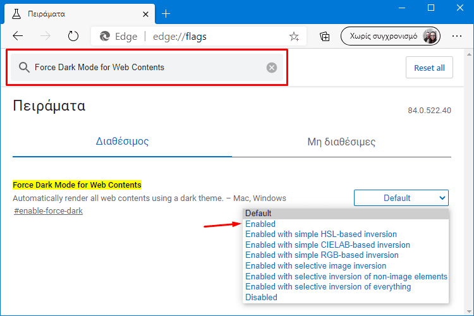Image resolution: width=474 pixels, height=316 pixels.
Task: Click the profile avatar picture
Action: coord(430,36)
